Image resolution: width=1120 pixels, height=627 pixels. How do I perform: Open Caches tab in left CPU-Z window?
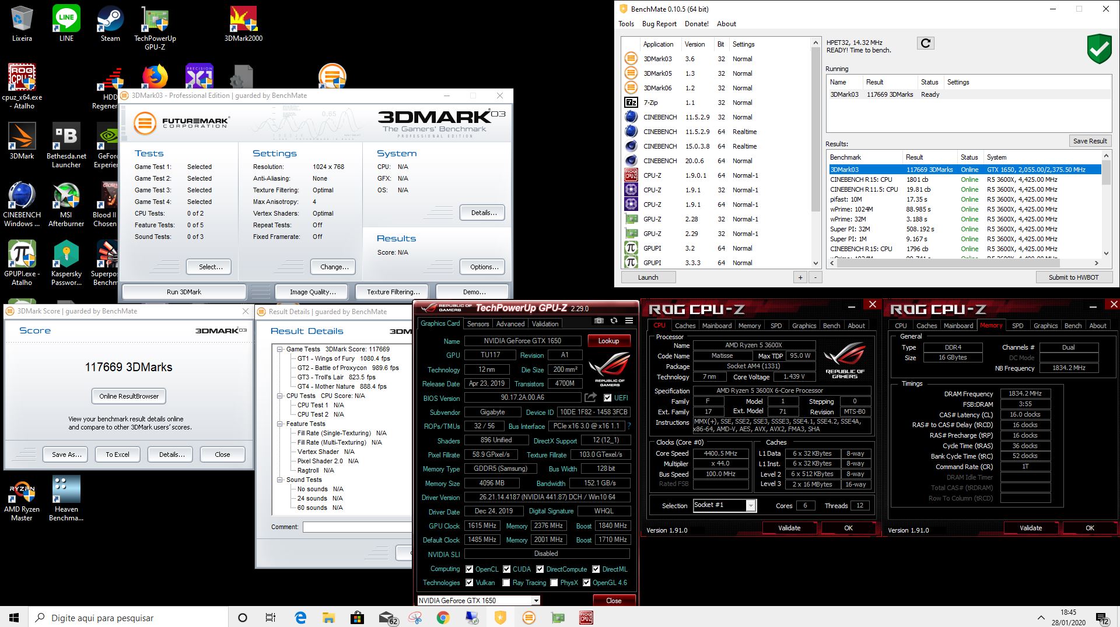[685, 326]
